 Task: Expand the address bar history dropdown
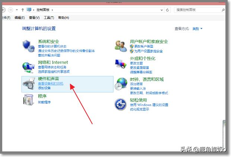[x=161, y=10]
